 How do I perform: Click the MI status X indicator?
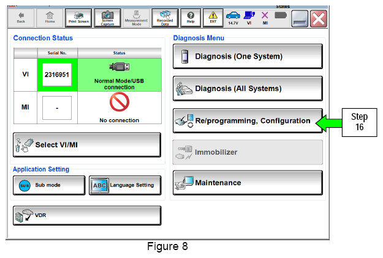click(x=265, y=18)
